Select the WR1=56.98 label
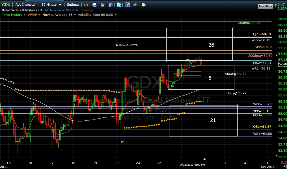Image resolution: width=287 pixels, height=169 pixels. pyautogui.click(x=261, y=68)
